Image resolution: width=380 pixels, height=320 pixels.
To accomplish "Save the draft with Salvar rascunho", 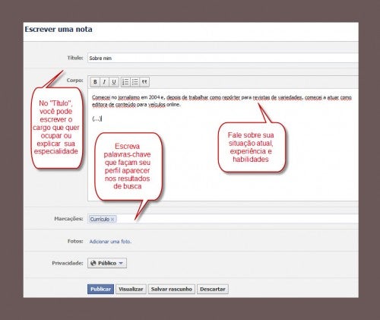I will (x=172, y=289).
